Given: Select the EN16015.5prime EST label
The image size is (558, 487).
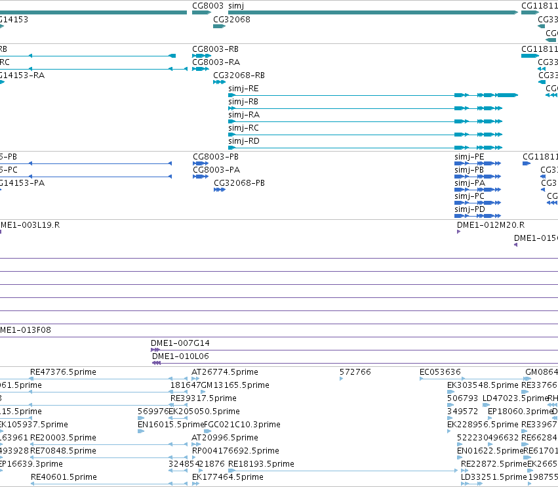Looking at the screenshot, I should click(171, 425).
